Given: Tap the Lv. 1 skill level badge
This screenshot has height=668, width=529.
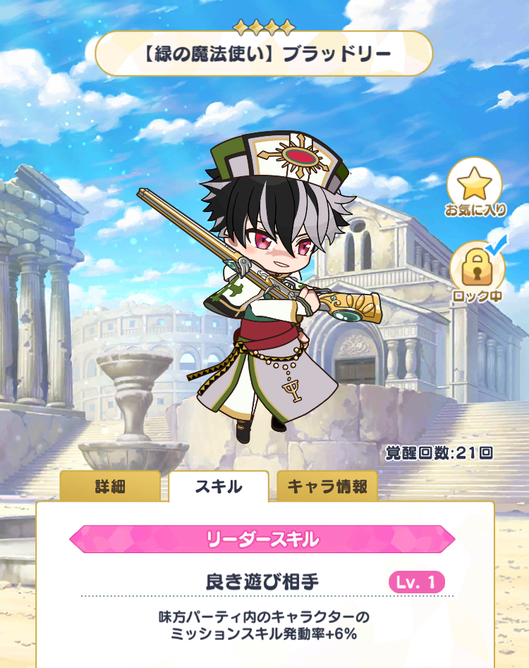Looking at the screenshot, I should click(416, 582).
